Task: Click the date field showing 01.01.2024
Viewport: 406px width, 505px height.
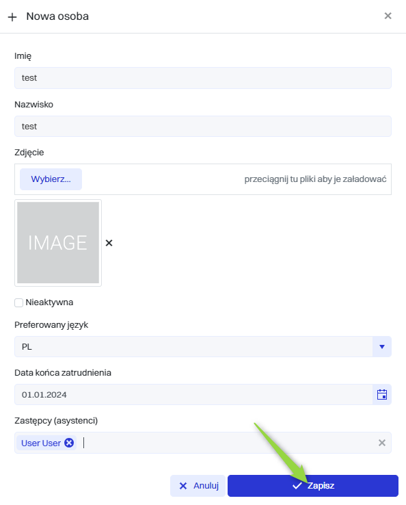Action: point(193,395)
